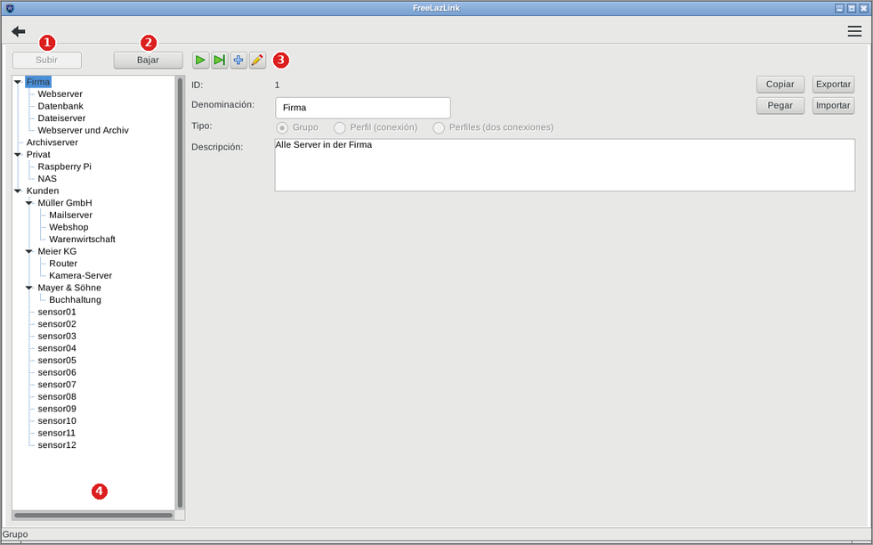This screenshot has width=873, height=545.
Task: Select Perfiles (dos conexiones) radio button
Action: tap(439, 128)
